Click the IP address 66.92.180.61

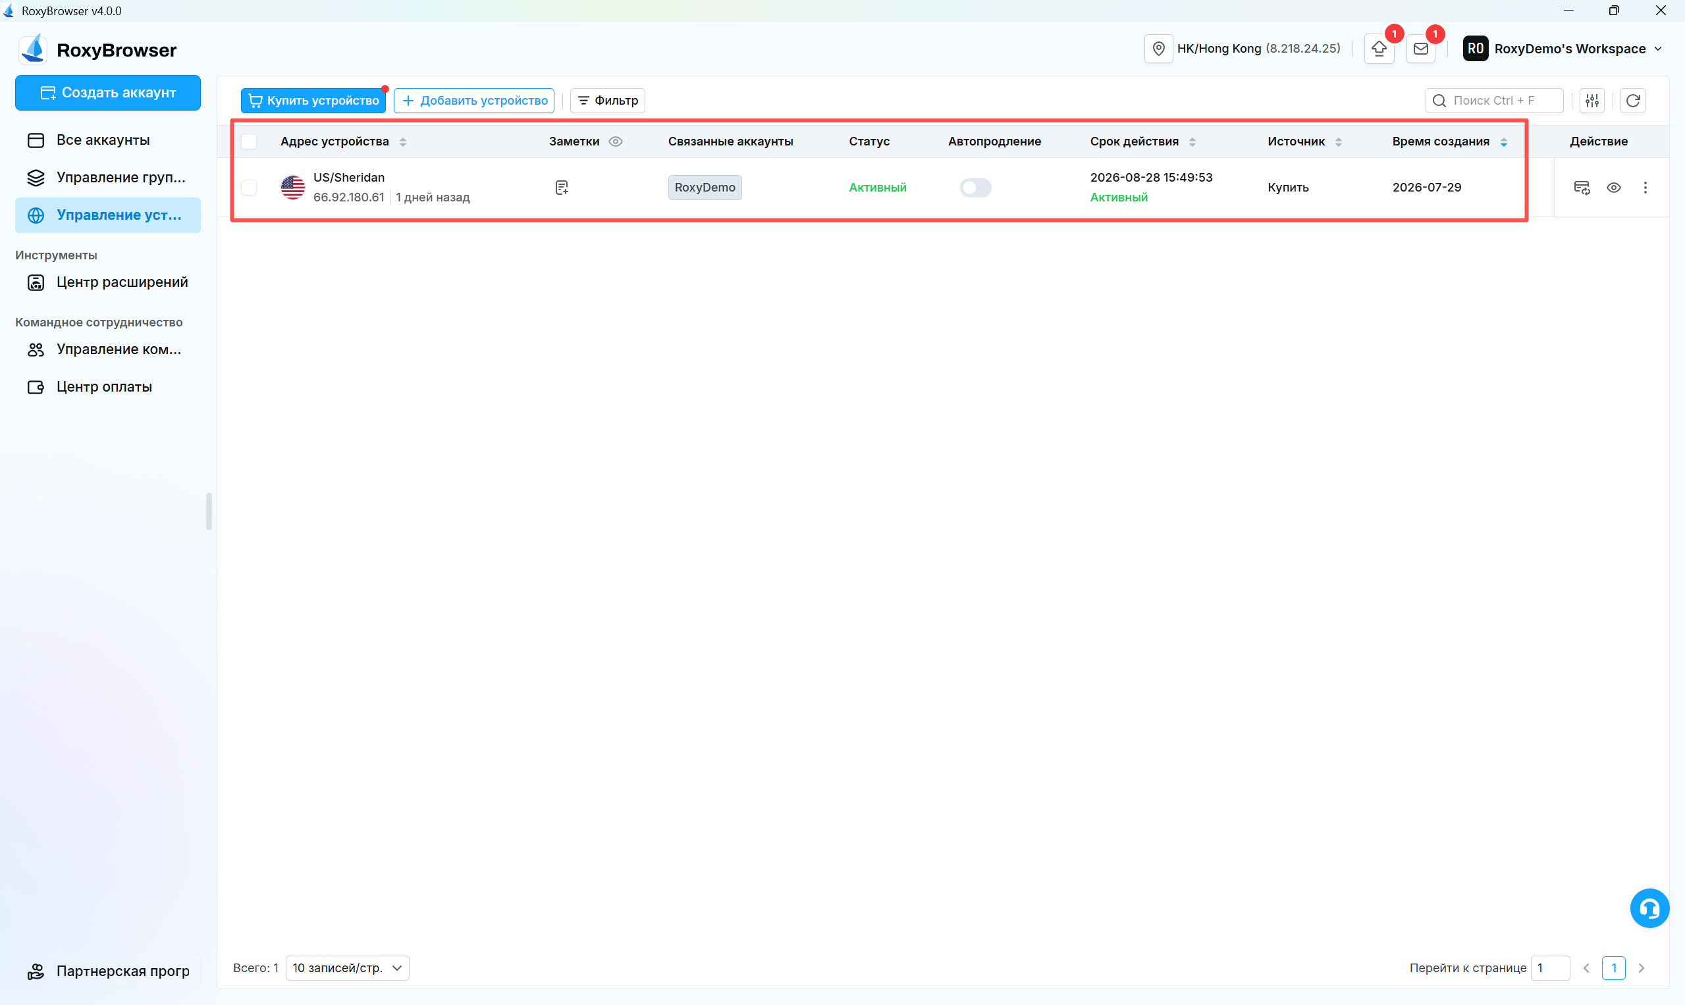pos(349,197)
